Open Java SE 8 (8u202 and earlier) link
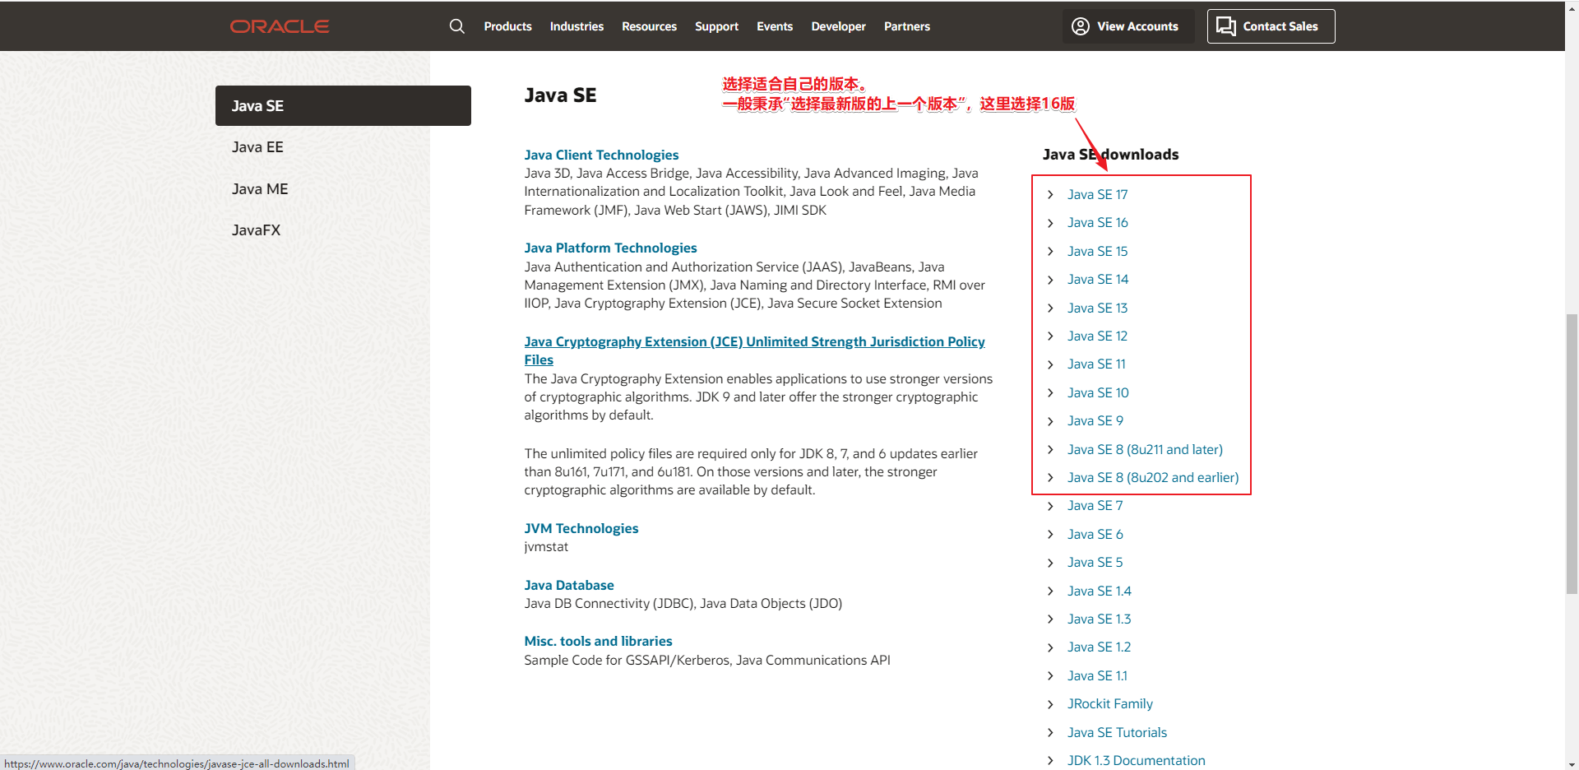The height and width of the screenshot is (770, 1579). (1153, 477)
